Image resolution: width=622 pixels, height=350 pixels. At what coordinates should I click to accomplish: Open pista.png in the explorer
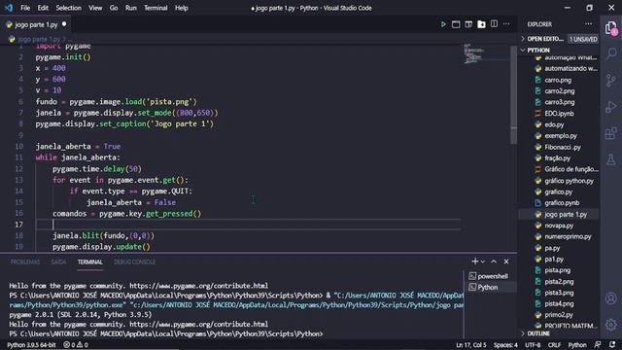[557, 270]
